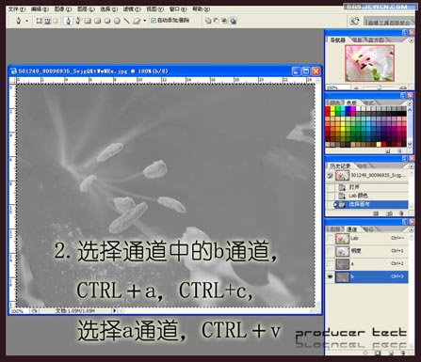This screenshot has height=362, width=421.
Task: Show the a channel visibility box
Action: (330, 264)
